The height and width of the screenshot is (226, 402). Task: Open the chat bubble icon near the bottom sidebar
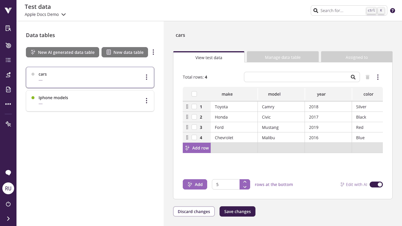(x=8, y=173)
